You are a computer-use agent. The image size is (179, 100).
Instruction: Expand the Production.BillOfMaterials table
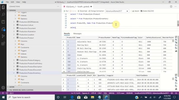14,22
